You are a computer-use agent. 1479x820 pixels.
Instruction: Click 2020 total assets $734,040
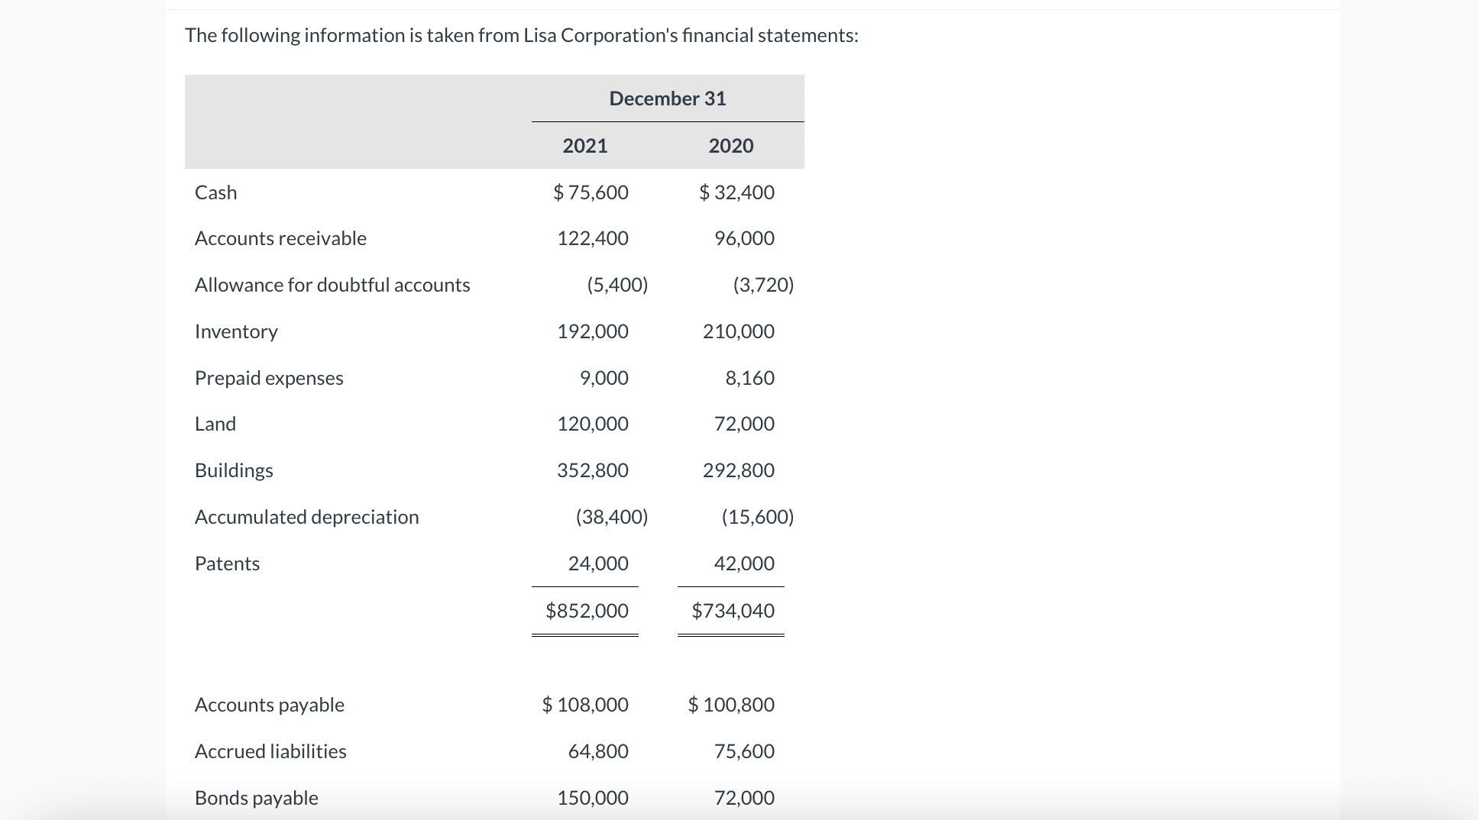tap(733, 611)
